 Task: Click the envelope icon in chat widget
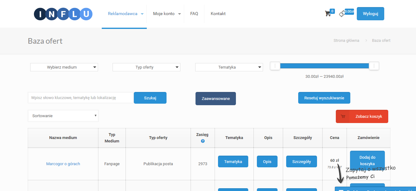pos(341,190)
